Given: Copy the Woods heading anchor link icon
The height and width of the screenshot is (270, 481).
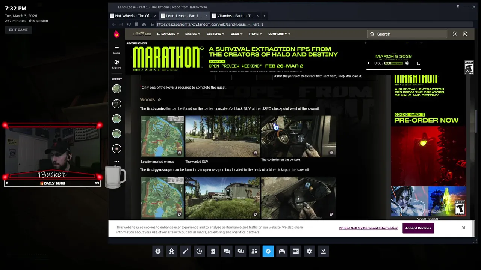Looking at the screenshot, I should click(x=159, y=100).
